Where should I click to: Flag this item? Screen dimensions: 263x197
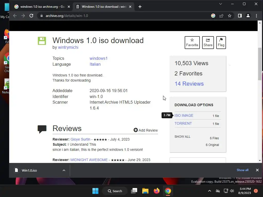point(221,43)
